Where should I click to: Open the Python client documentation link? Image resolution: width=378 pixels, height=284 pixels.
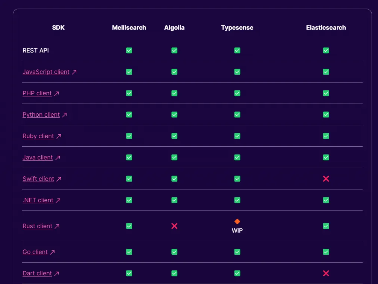pos(41,114)
